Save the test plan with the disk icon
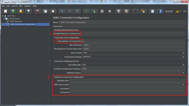 (28, 11)
